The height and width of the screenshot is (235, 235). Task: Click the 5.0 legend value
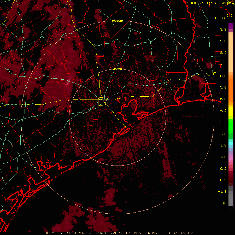(223, 99)
